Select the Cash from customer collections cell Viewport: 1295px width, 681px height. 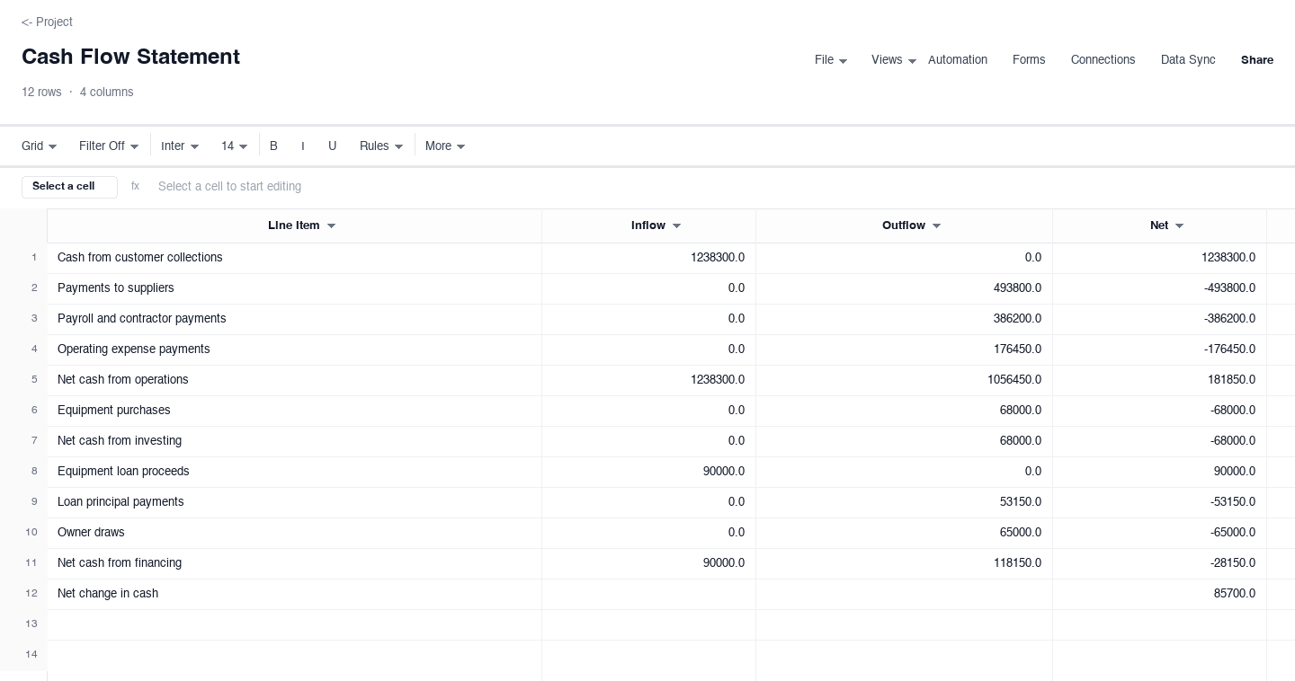pos(294,258)
